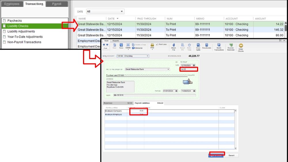Click the Save & Close button

click(x=216, y=155)
